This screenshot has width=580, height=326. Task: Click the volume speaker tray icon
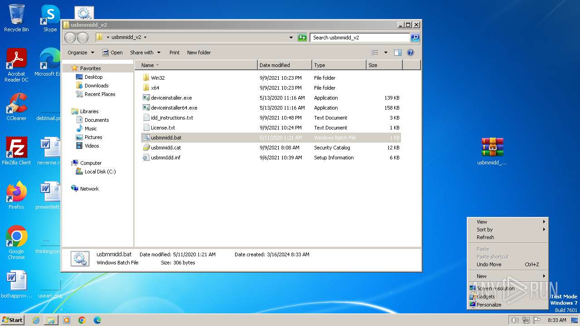515,320
